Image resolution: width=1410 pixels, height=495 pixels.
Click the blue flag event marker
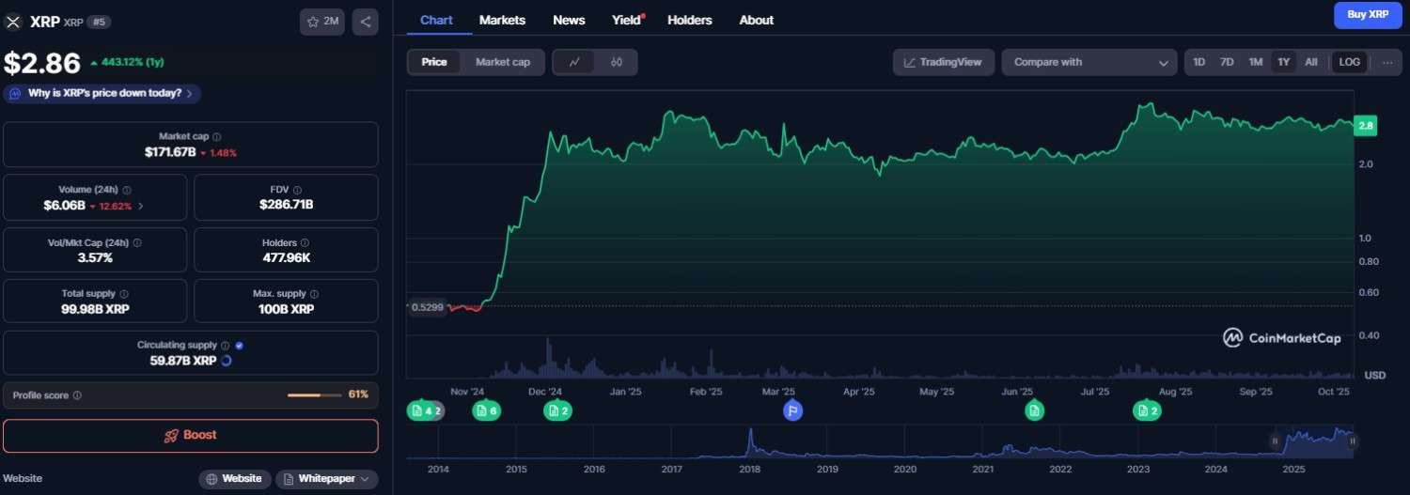pos(792,410)
